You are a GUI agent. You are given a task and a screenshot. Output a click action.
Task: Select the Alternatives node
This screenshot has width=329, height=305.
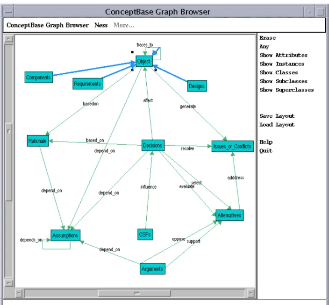229,215
